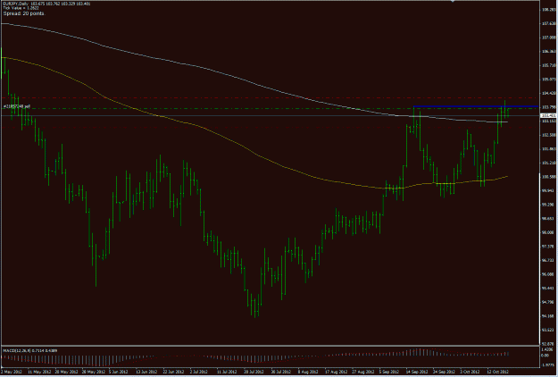Click the chart shift triangle marker at top
Screen dimensions: 558x377
click(x=453, y=2)
